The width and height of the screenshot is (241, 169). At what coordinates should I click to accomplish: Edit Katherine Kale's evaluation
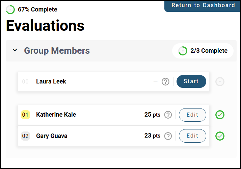point(192,115)
